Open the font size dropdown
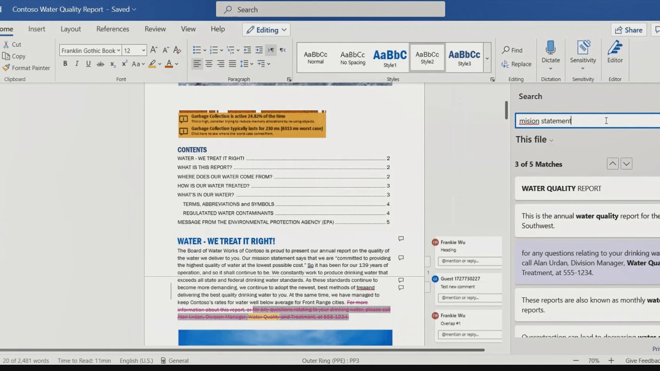 click(143, 50)
